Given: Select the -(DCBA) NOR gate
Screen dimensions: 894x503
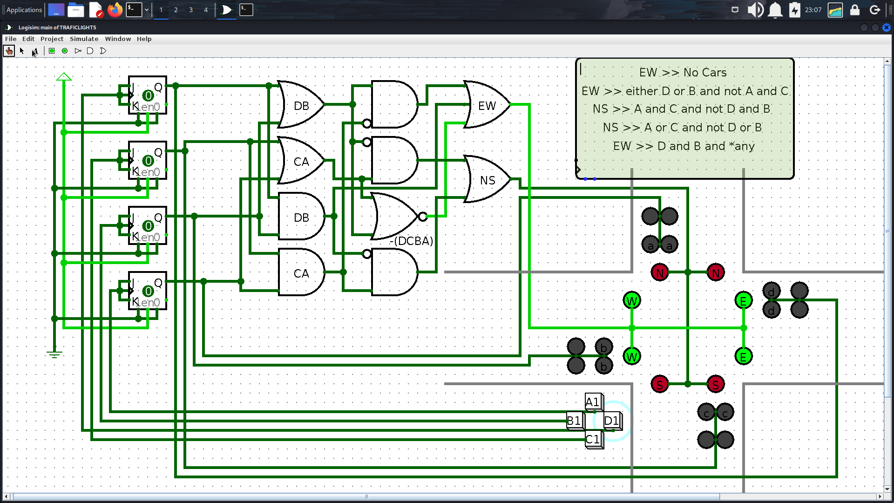Looking at the screenshot, I should pos(398,217).
